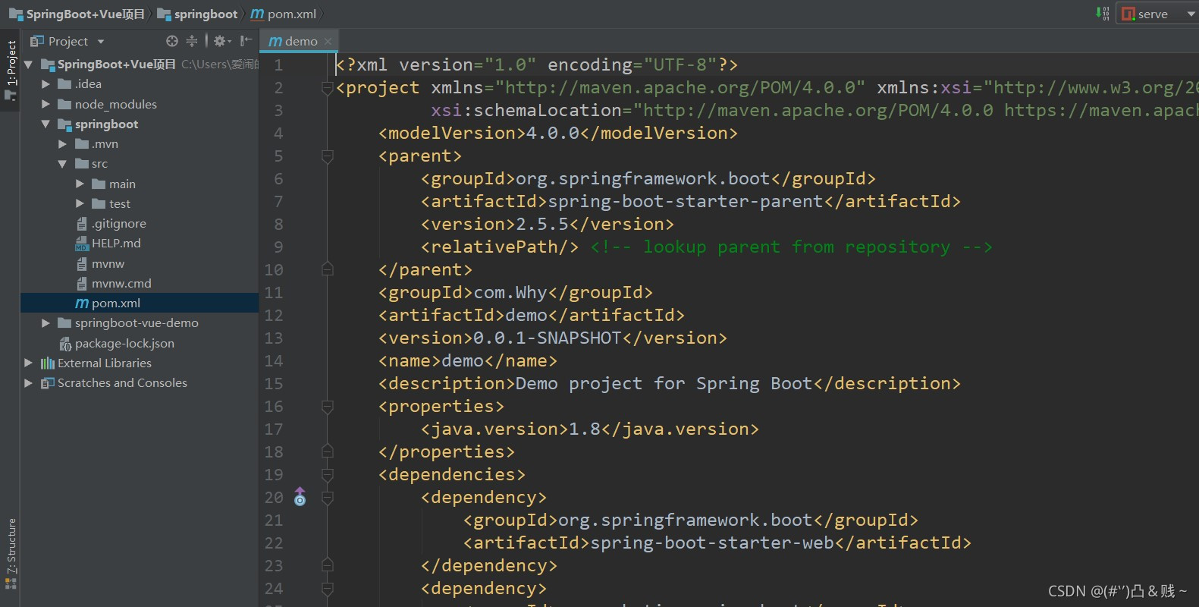Image resolution: width=1199 pixels, height=607 pixels.
Task: Open the Z: Structure side tool tab
Action: click(11, 554)
